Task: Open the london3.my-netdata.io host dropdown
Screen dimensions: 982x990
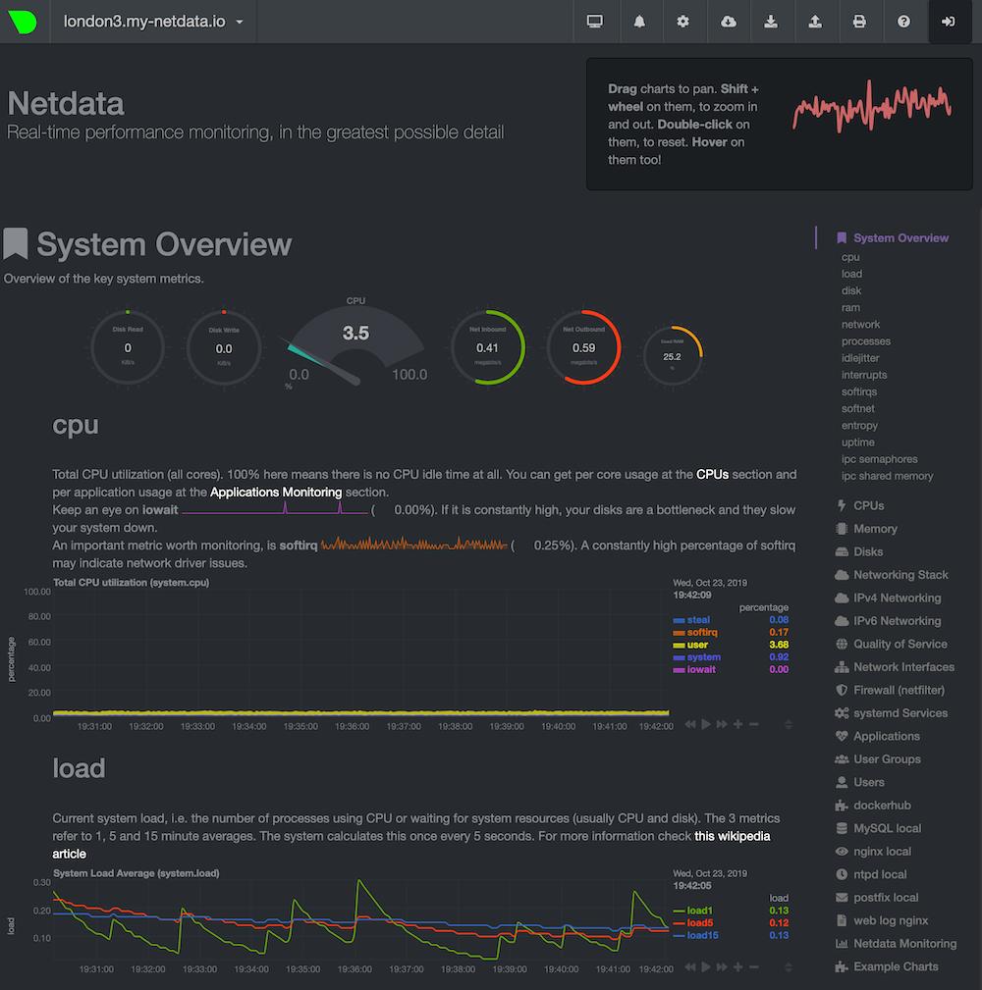Action: [153, 22]
